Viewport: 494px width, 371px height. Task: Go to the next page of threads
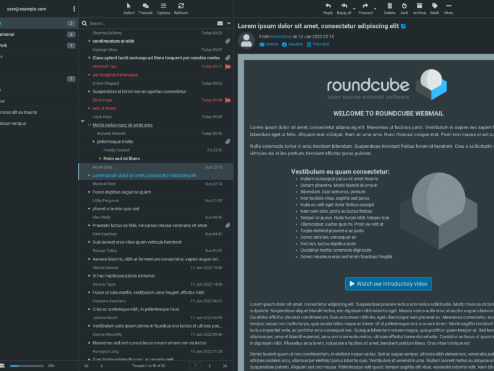click(x=209, y=365)
